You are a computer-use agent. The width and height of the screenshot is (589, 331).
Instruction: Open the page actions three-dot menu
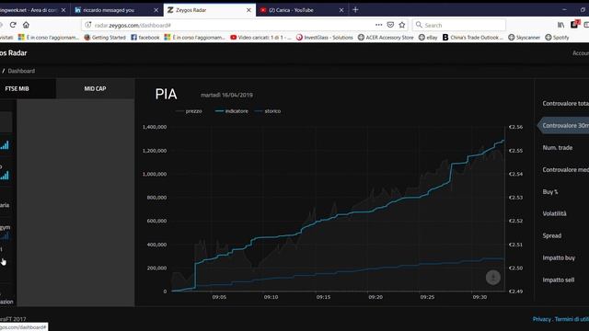[378, 25]
